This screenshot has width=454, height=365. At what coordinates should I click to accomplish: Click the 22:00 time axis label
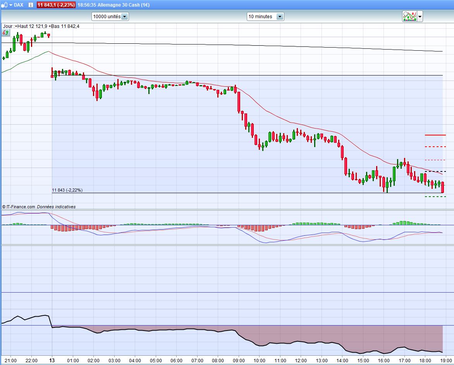point(31,361)
